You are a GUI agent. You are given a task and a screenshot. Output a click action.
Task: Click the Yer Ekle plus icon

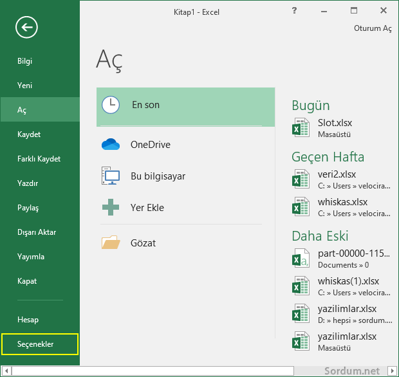[x=111, y=207]
